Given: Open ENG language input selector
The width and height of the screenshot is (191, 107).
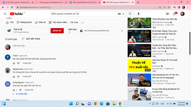Looking at the screenshot, I should click(162, 104).
